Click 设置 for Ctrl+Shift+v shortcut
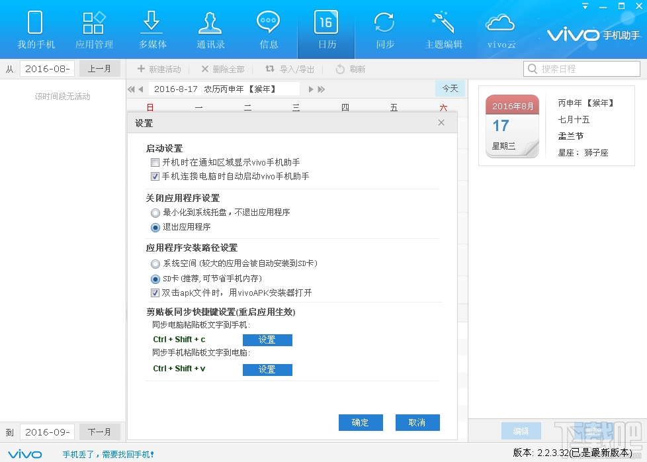This screenshot has height=462, width=647. [x=267, y=369]
